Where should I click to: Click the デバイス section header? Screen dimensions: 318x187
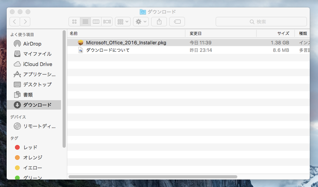(18, 117)
